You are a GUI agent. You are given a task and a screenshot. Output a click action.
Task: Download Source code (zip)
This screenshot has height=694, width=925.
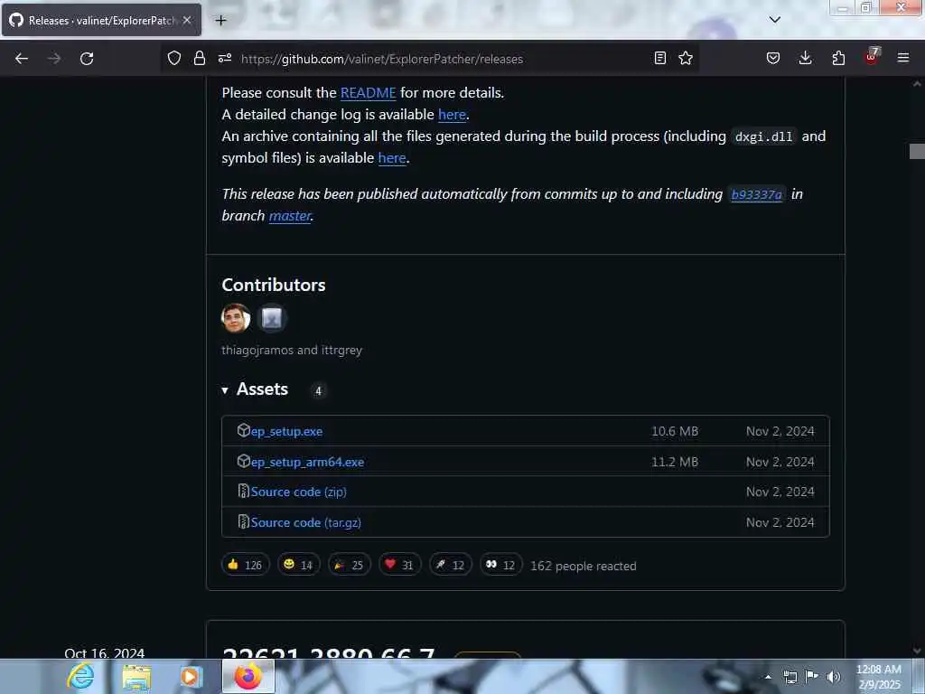click(298, 492)
